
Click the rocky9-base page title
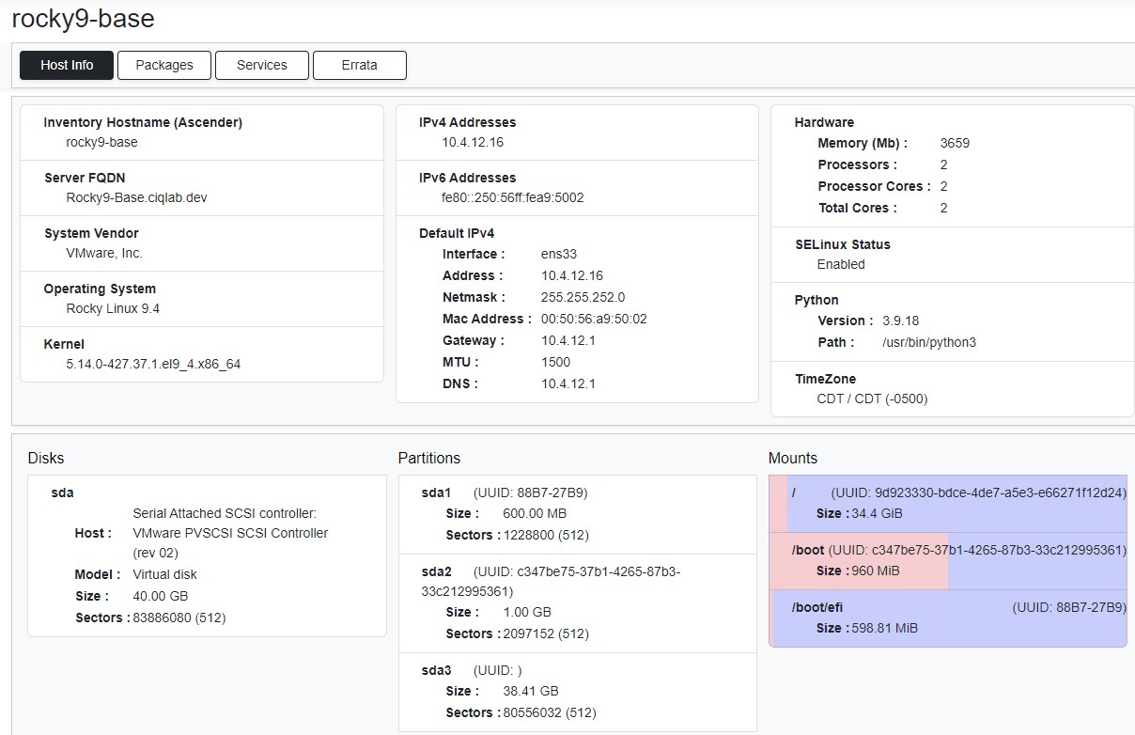83,18
